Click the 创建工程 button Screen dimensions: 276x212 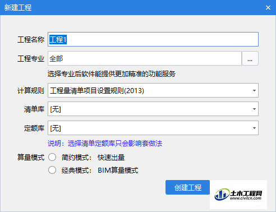coord(187,187)
